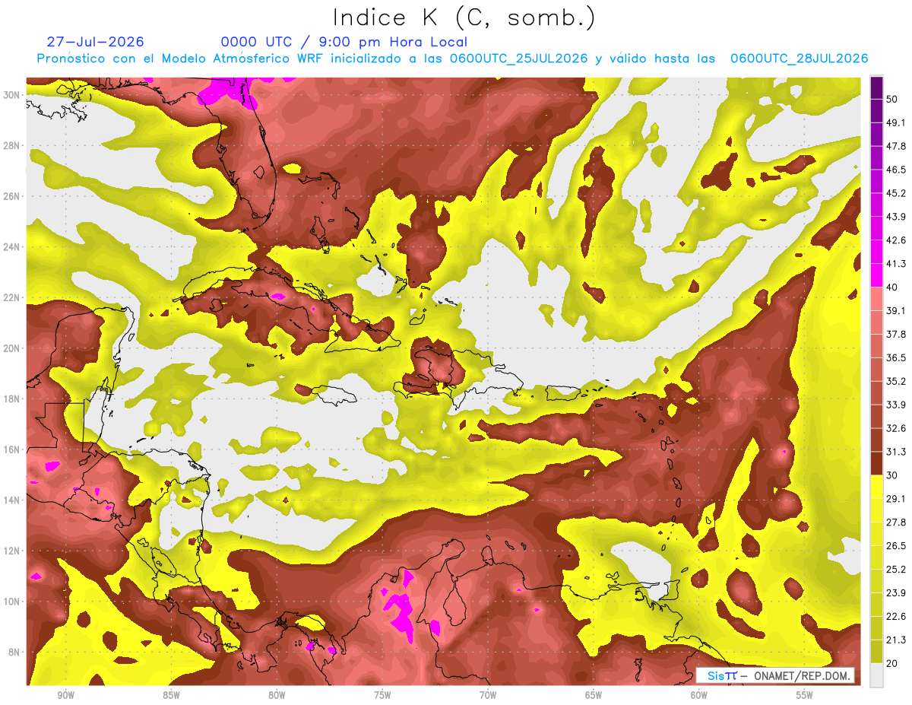
Task: Click the colorbar value 49.1
Action: tap(896, 122)
